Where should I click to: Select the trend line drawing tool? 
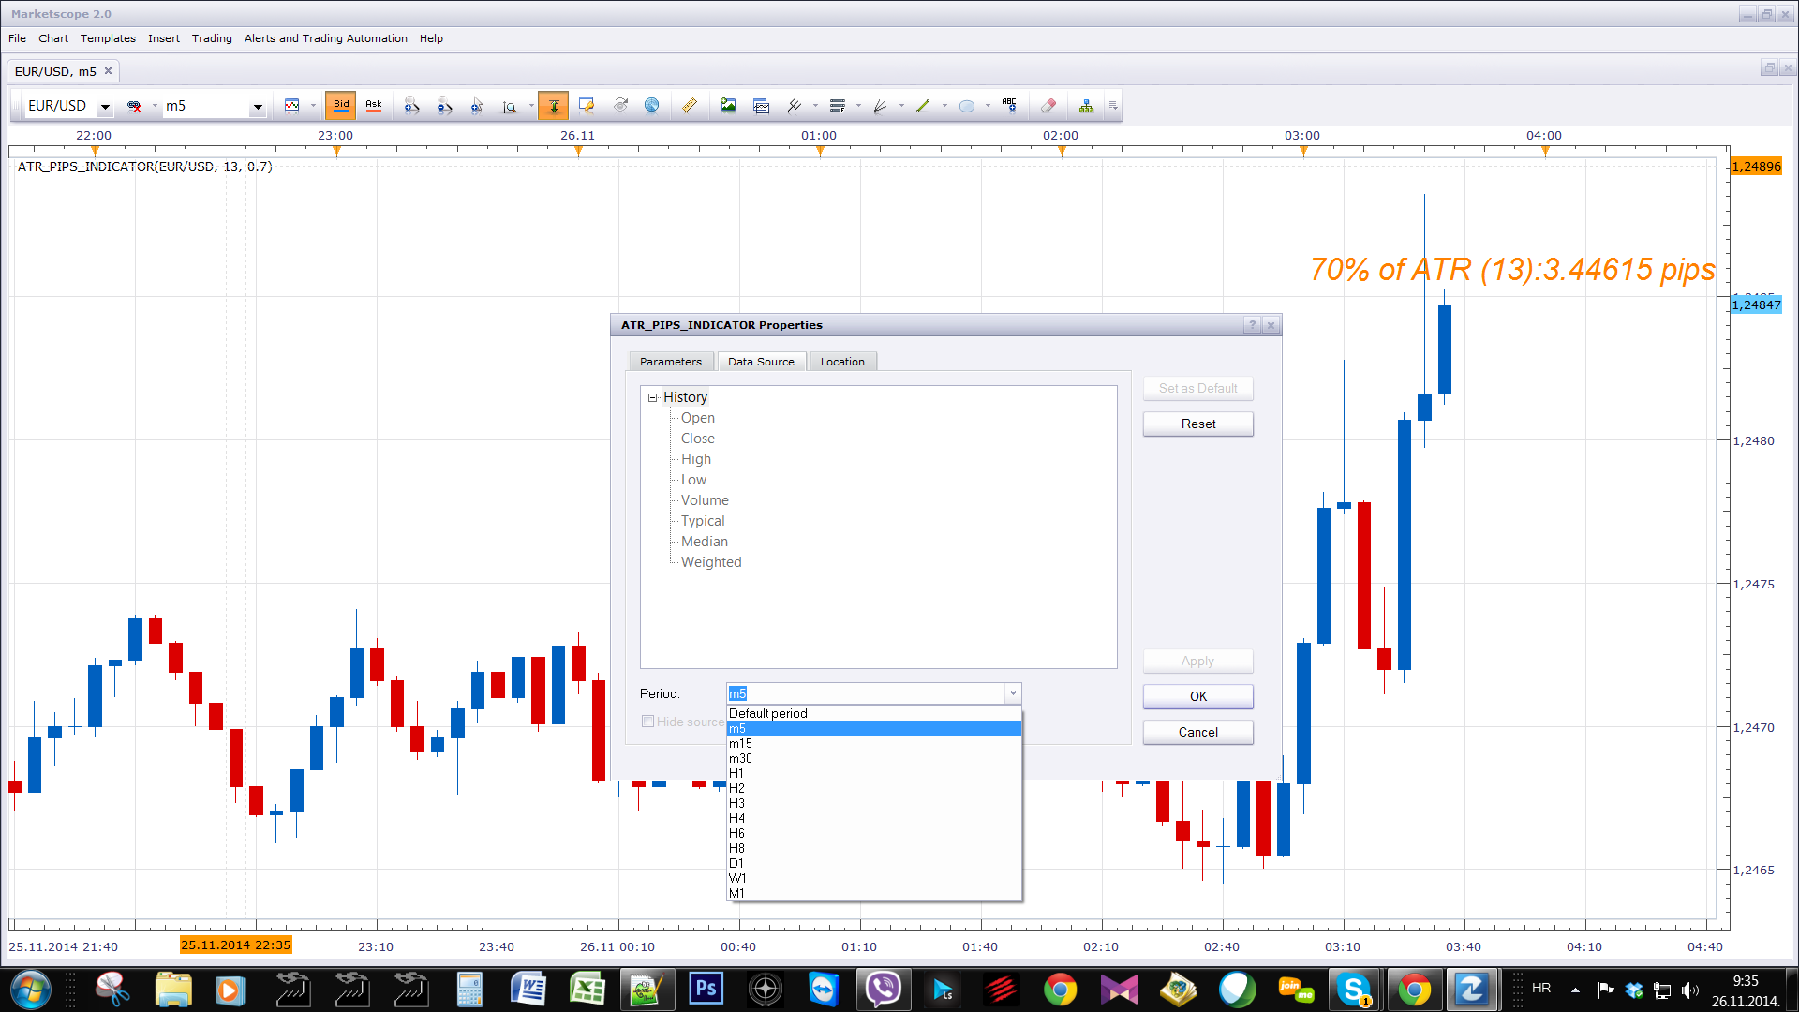coord(923,106)
